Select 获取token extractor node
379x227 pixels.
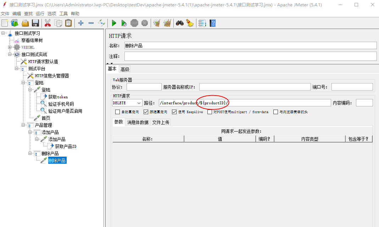pyautogui.click(x=58, y=97)
